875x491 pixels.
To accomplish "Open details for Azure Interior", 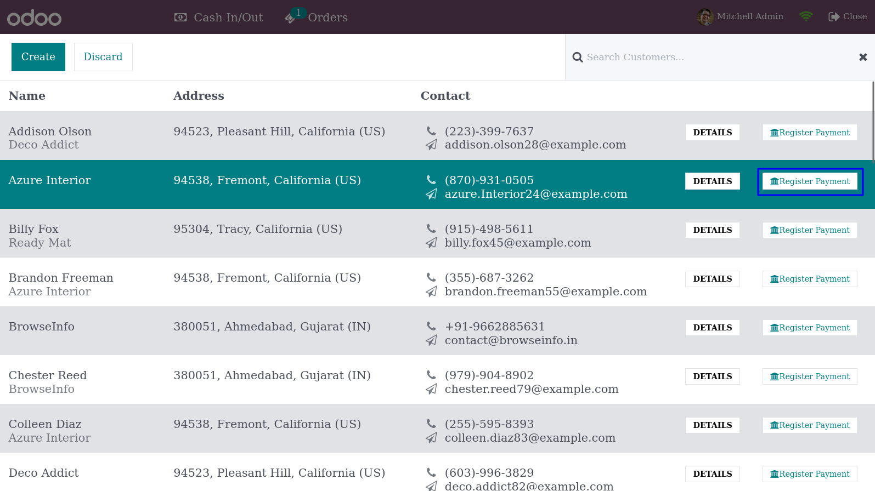I will coord(712,181).
